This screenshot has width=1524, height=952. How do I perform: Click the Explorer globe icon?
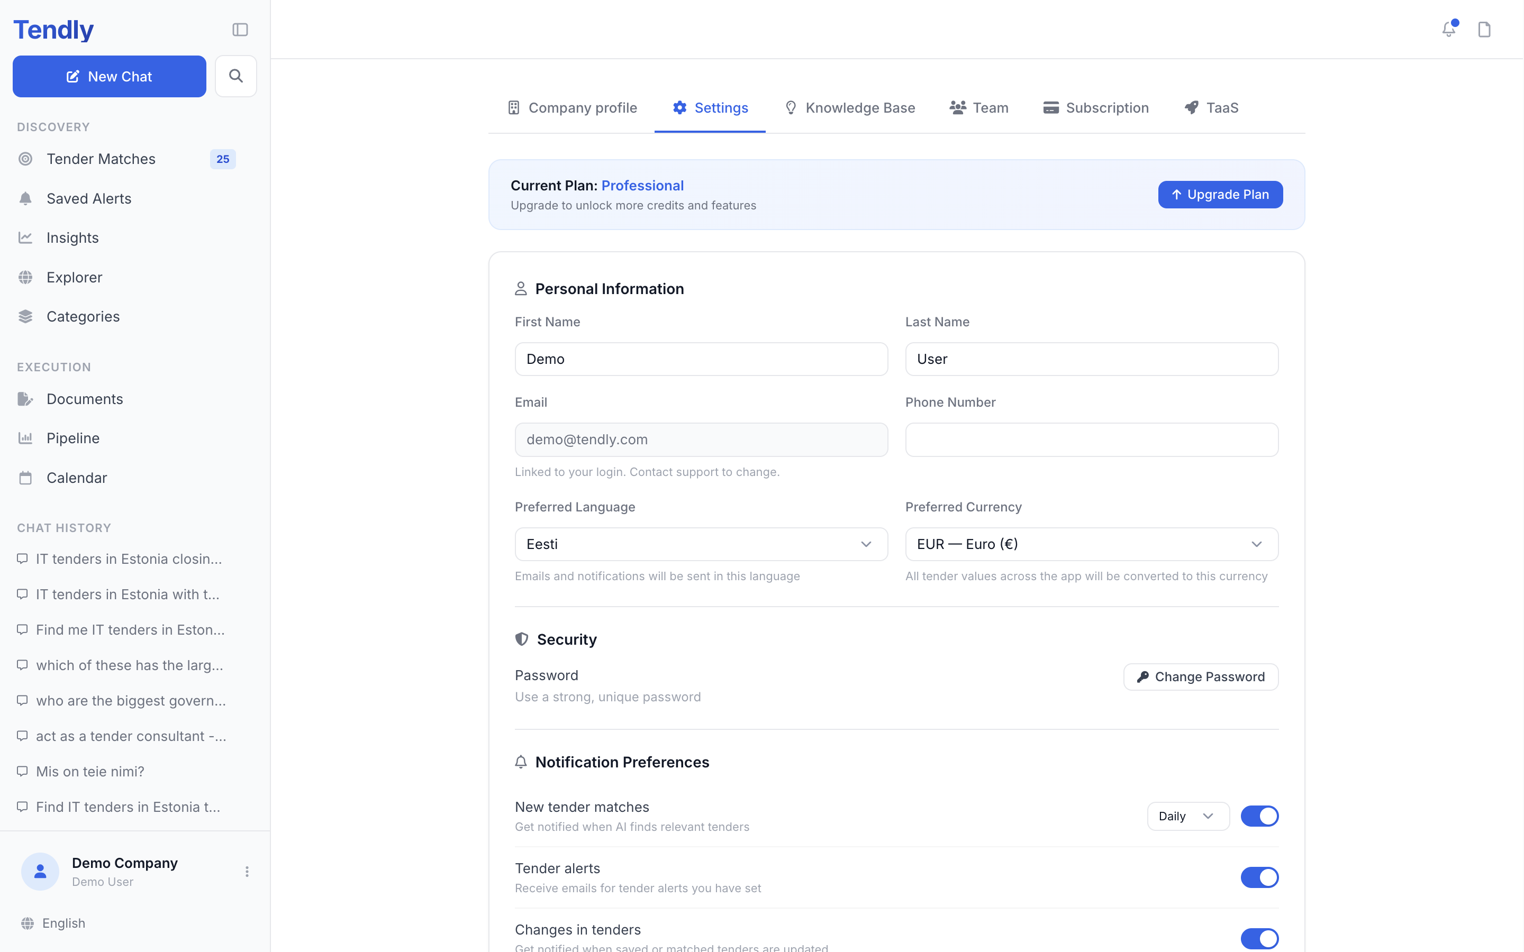[x=25, y=278]
